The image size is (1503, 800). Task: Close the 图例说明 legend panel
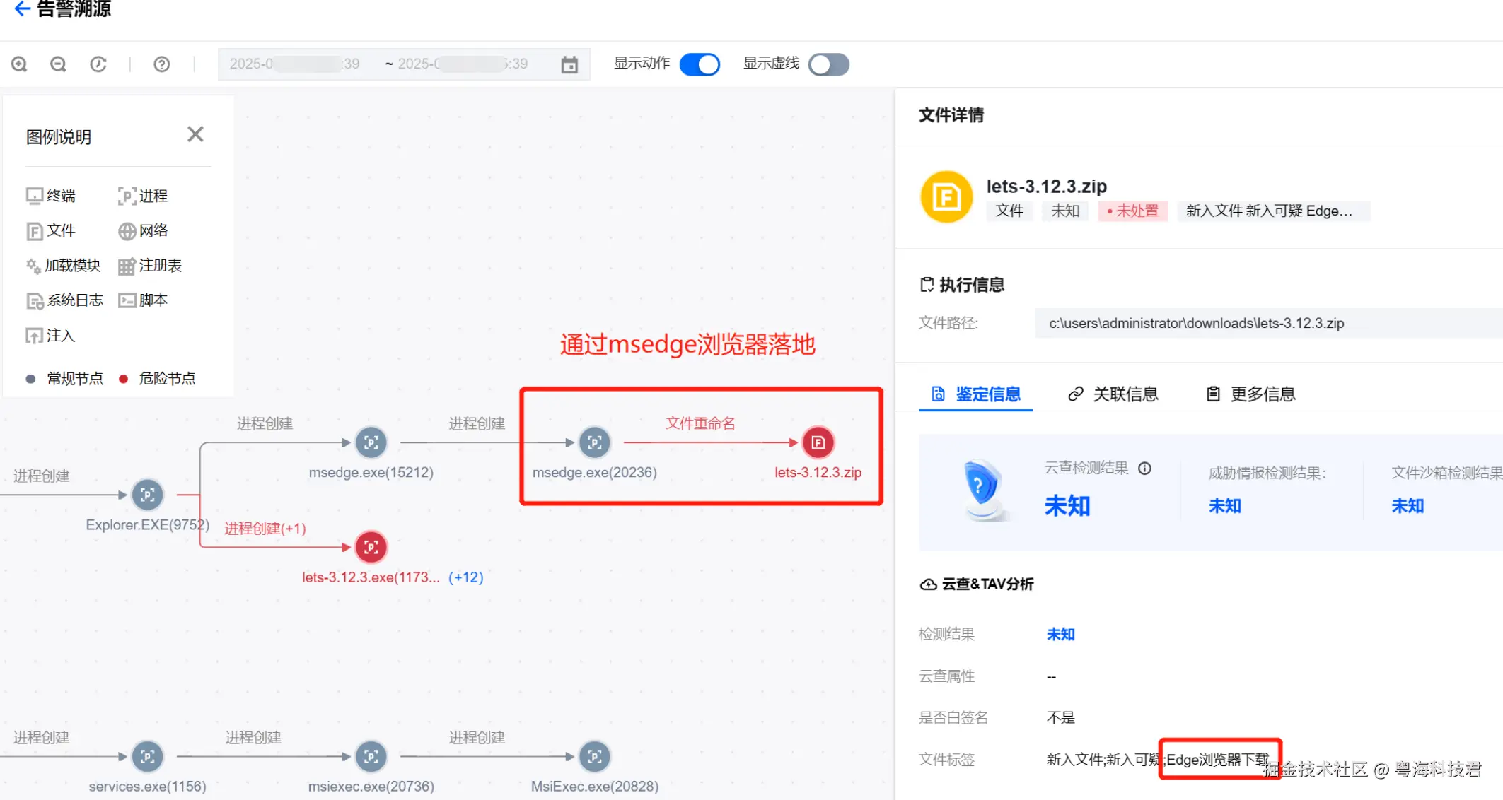[x=195, y=134]
